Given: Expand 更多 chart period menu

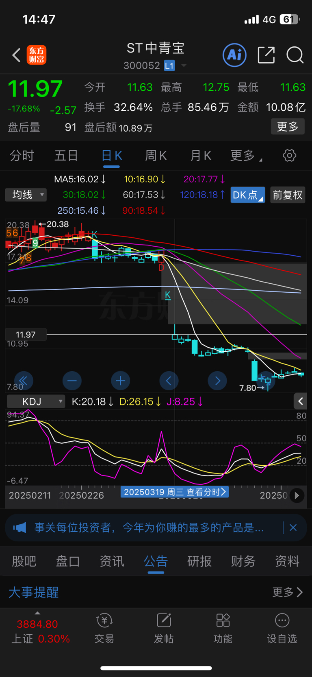Looking at the screenshot, I should (246, 156).
